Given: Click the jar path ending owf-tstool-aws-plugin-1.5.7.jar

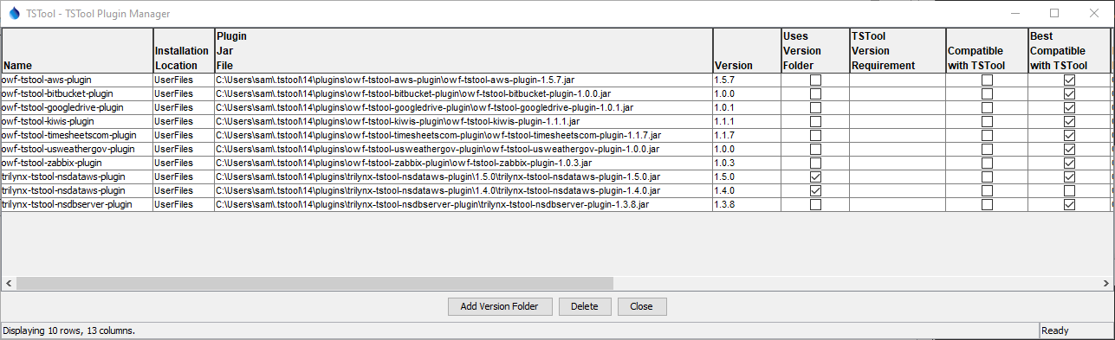Looking at the screenshot, I should 464,80.
